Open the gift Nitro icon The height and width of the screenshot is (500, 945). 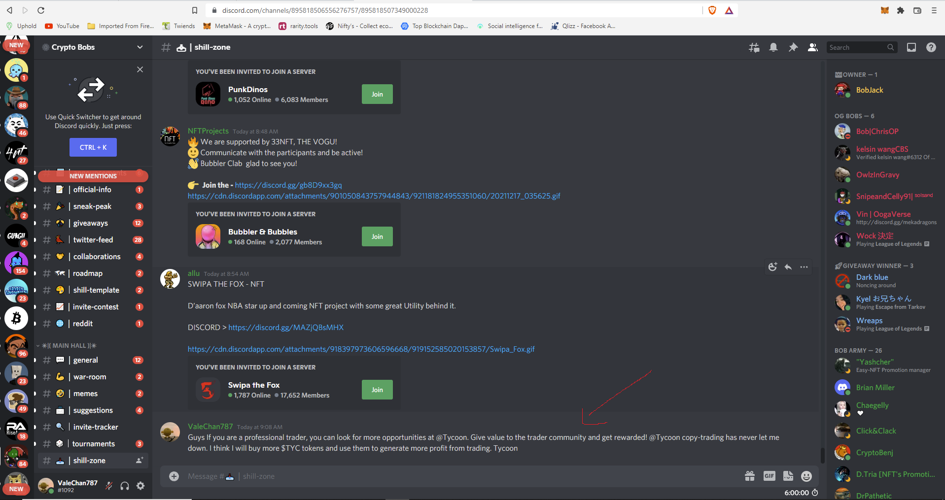click(750, 476)
